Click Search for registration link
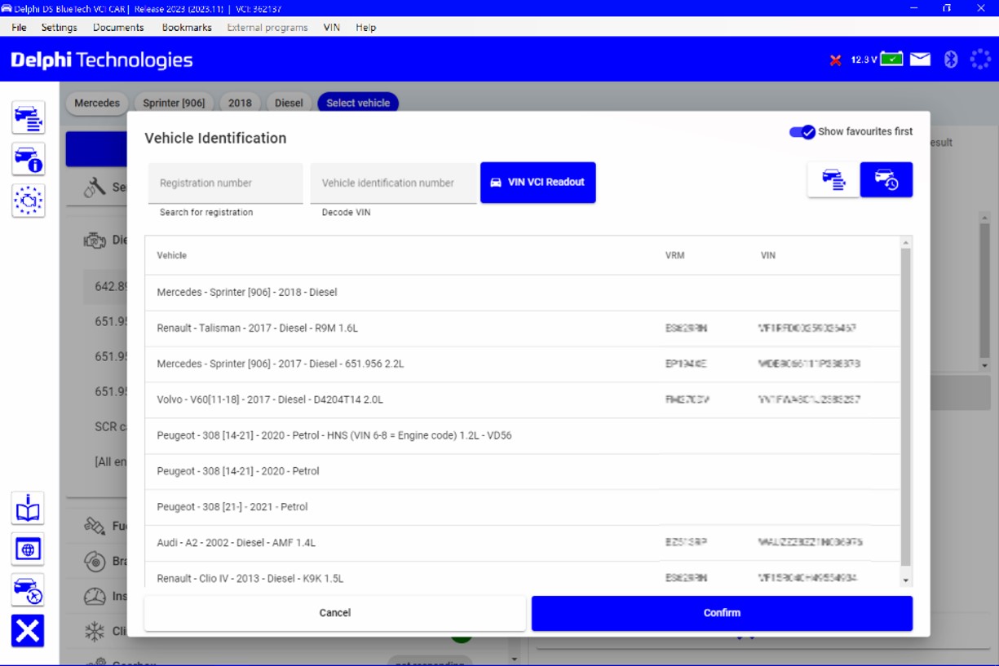Screen dimensions: 999x666 (206, 213)
